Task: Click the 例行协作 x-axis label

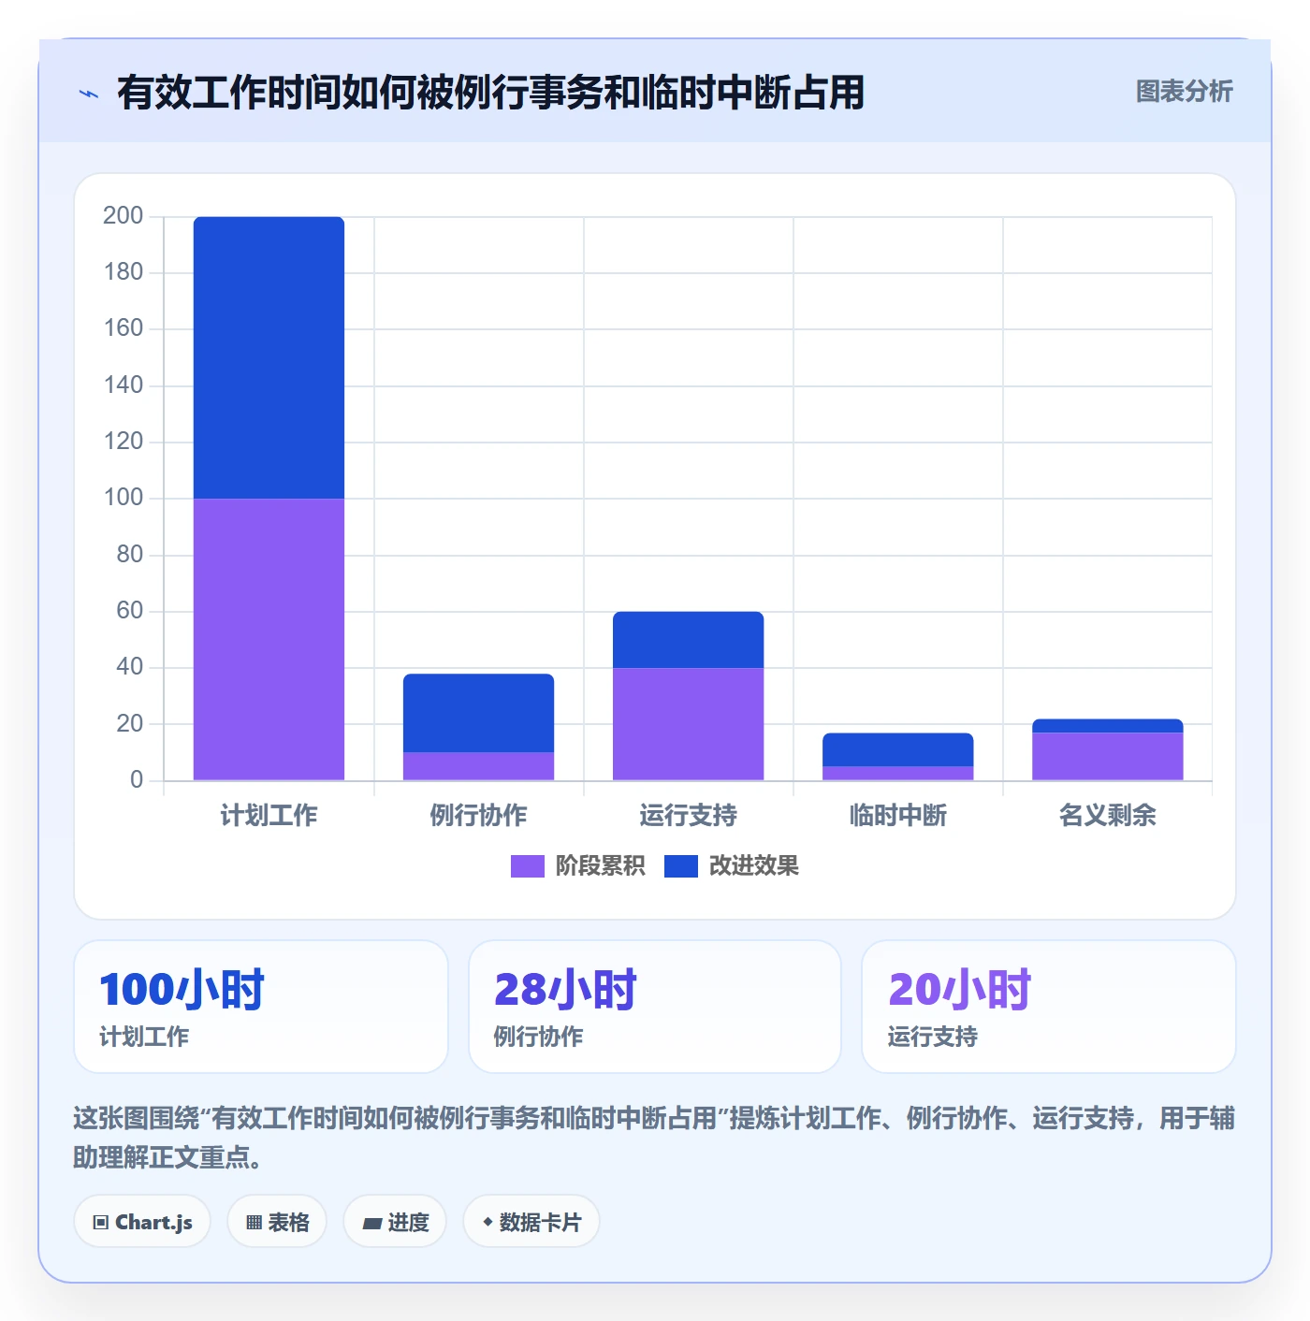Action: pyautogui.click(x=479, y=816)
